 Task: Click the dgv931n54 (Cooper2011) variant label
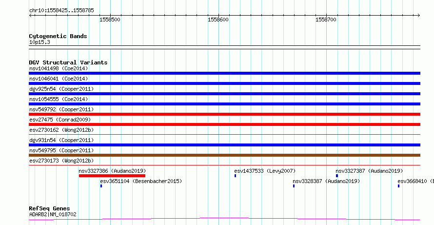(61, 140)
